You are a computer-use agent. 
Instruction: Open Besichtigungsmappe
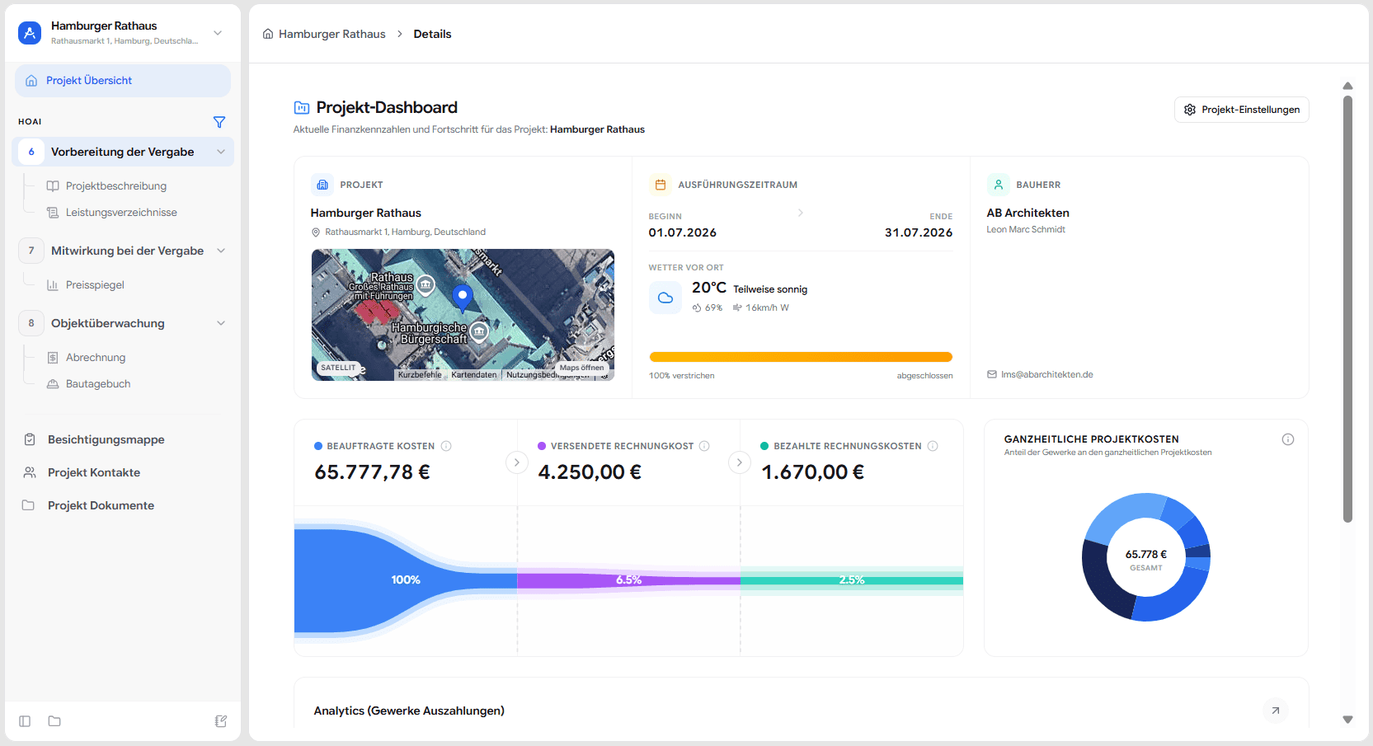(x=106, y=440)
